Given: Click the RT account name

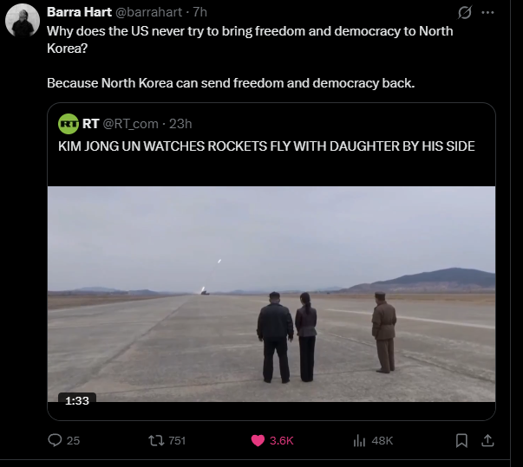Looking at the screenshot, I should click(90, 124).
